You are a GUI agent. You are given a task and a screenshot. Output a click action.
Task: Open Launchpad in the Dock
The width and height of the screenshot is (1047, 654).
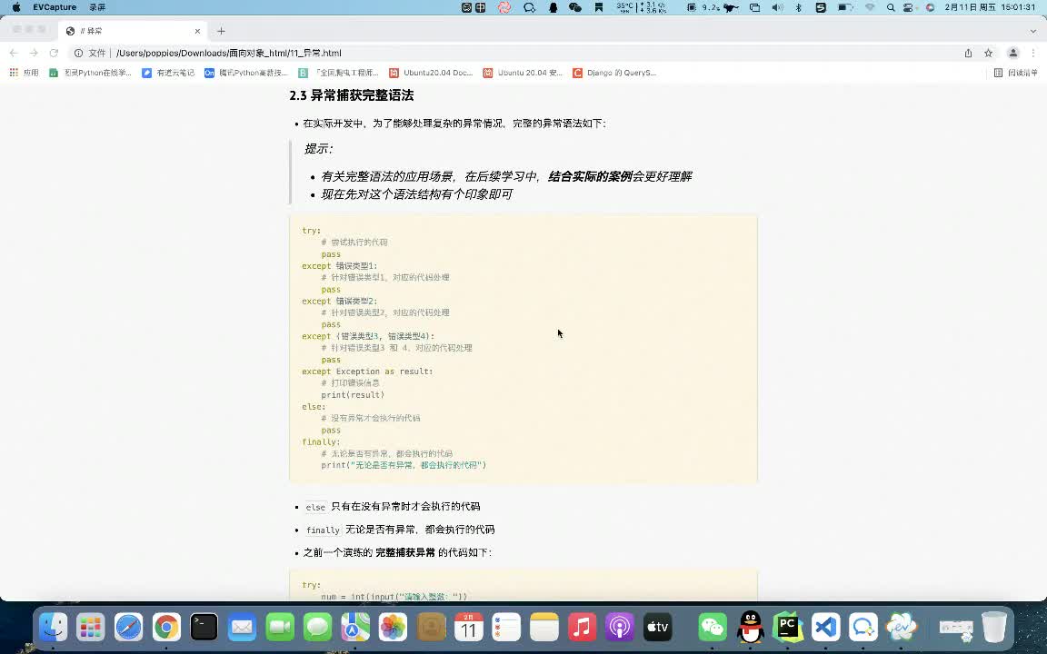[91, 628]
